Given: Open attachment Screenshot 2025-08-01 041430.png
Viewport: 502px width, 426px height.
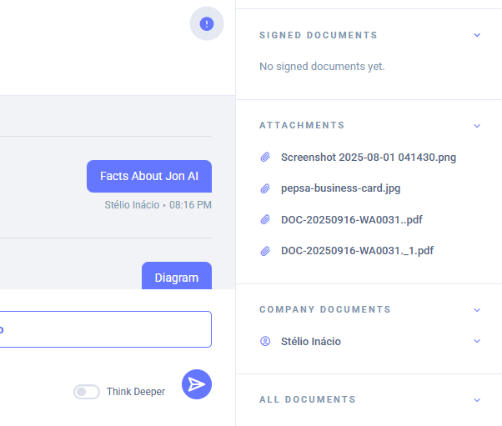Looking at the screenshot, I should click(x=369, y=158).
